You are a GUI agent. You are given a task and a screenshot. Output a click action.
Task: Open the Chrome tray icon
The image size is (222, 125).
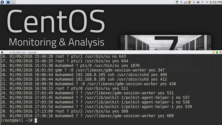[190, 2]
